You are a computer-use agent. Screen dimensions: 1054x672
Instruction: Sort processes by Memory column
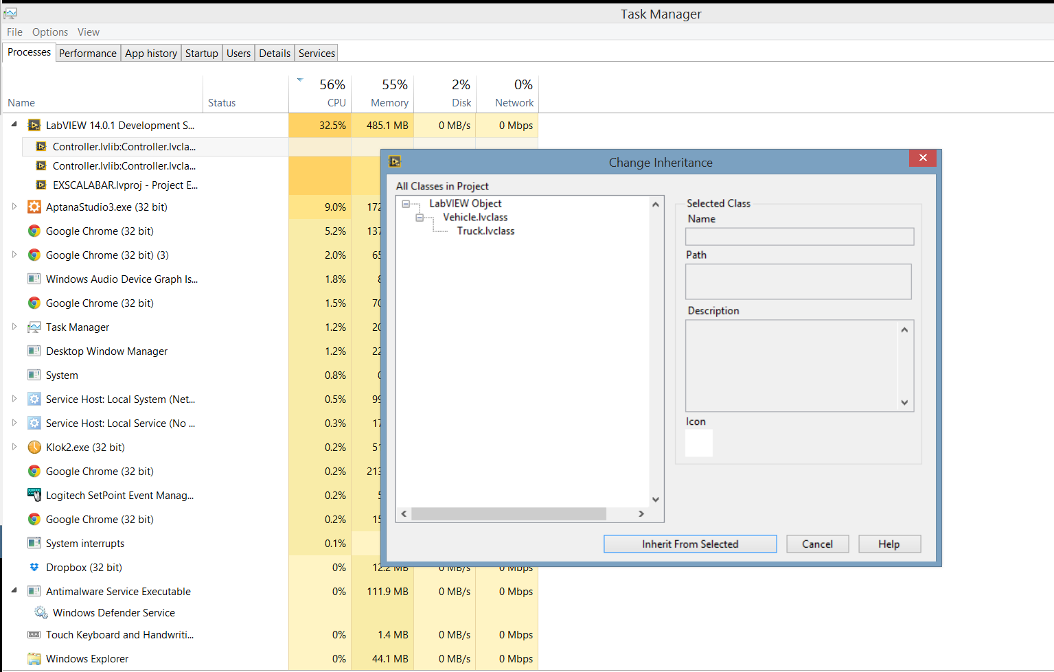pos(382,93)
